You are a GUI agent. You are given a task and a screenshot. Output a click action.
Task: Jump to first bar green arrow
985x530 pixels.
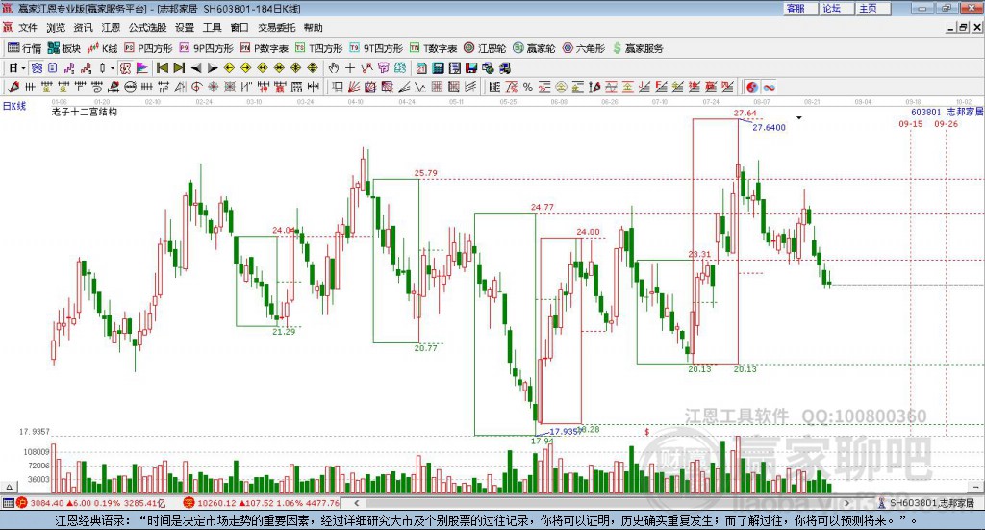[162, 68]
